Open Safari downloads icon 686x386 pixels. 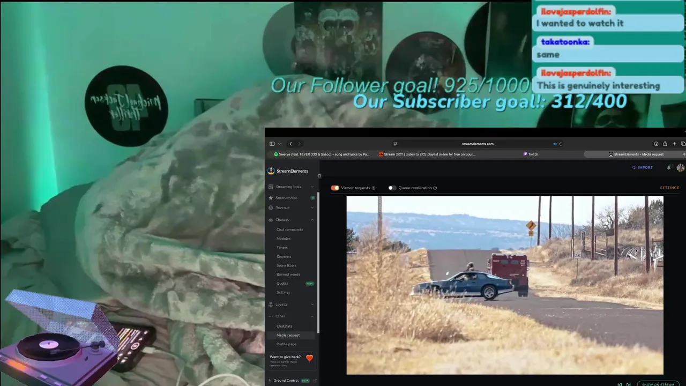pyautogui.click(x=656, y=144)
